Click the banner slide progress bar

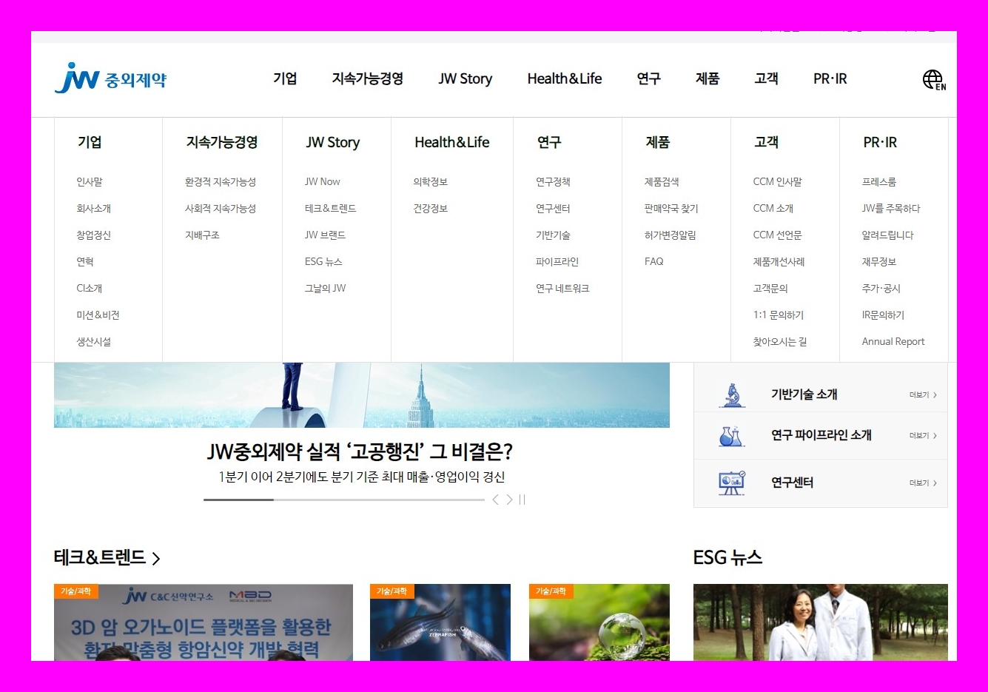tap(344, 500)
